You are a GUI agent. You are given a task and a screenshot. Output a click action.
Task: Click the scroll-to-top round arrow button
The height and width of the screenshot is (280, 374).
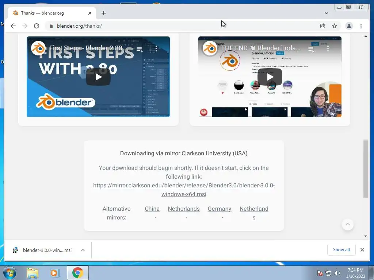point(348,224)
